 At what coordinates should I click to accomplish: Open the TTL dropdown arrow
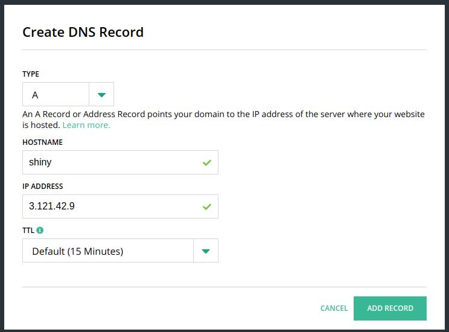pos(206,251)
